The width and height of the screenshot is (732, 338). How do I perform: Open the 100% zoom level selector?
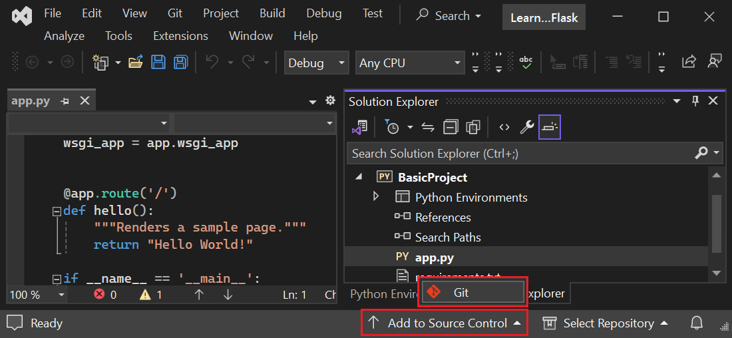(x=37, y=294)
